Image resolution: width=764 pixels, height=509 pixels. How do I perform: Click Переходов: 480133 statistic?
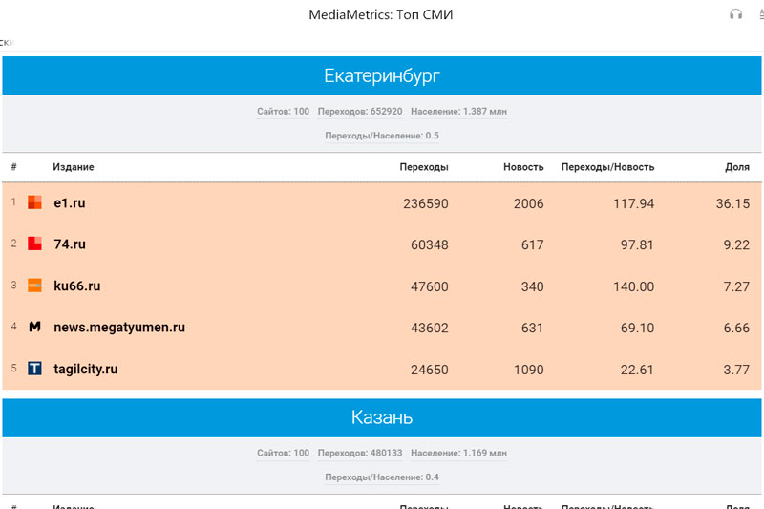click(360, 453)
